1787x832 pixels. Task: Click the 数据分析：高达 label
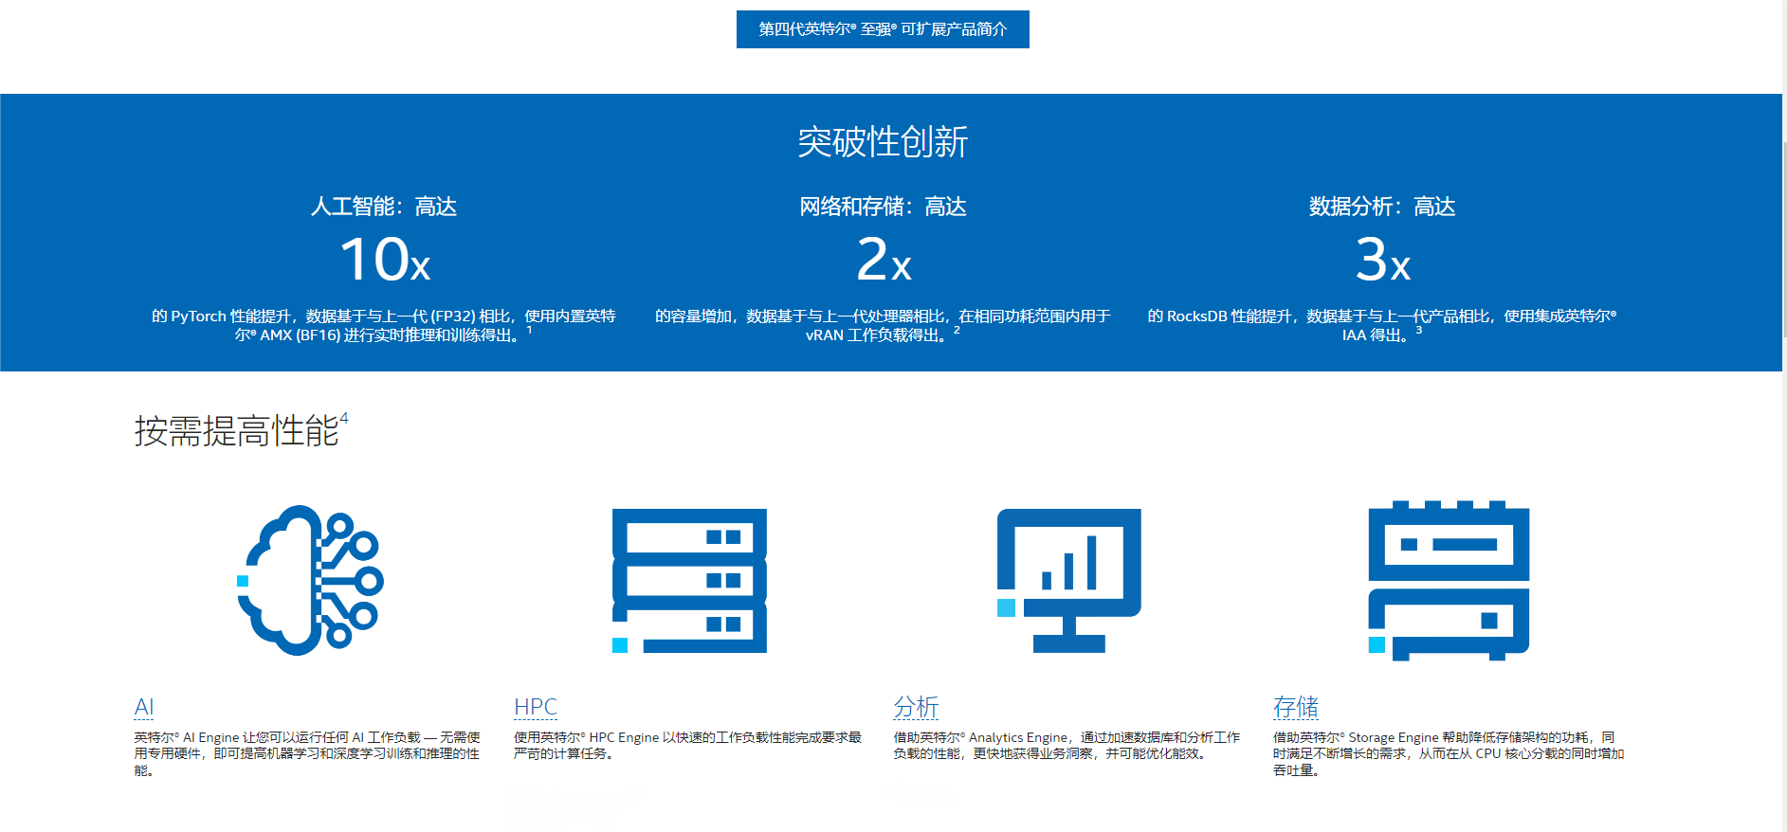pos(1382,207)
